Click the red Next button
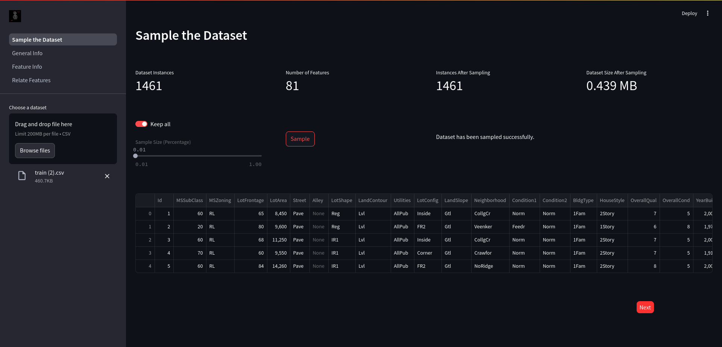Screen dimensions: 722x347 click(x=645, y=307)
